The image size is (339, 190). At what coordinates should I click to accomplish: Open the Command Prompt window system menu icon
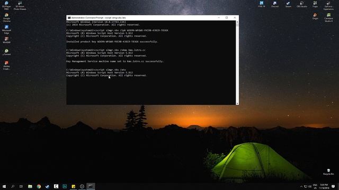69,17
